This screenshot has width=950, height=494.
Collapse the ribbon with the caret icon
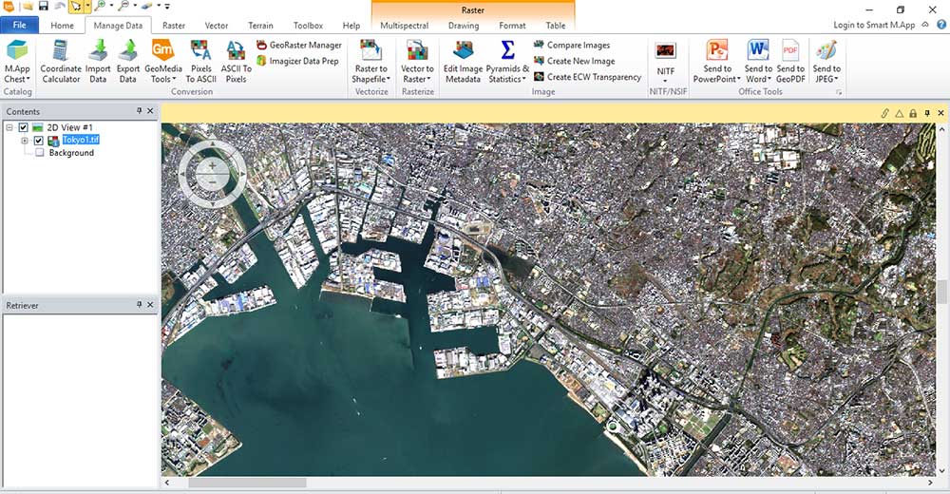[x=925, y=25]
